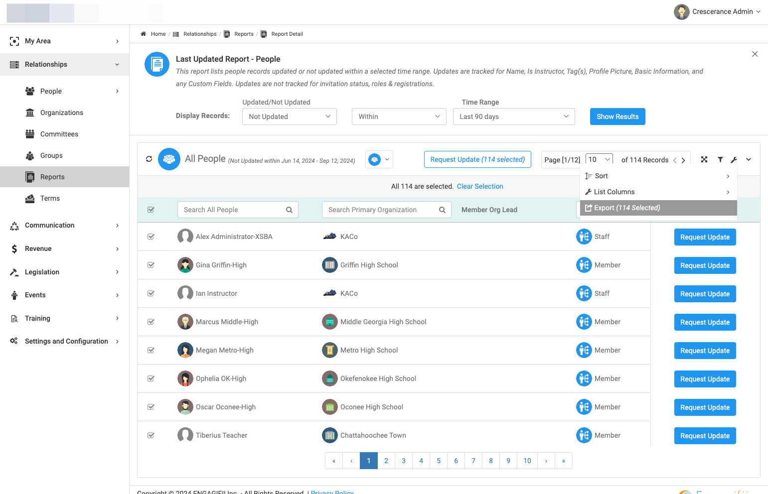The width and height of the screenshot is (768, 494).
Task: Open the Within dropdown
Action: pos(399,117)
